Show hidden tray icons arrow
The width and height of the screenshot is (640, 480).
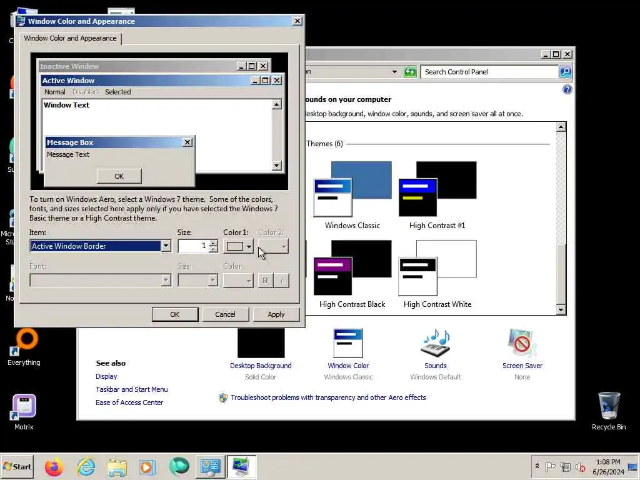click(x=537, y=466)
